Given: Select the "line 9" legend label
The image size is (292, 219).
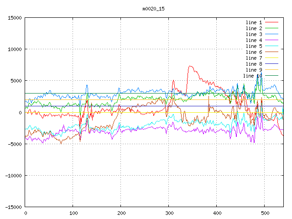Looking at the screenshot, I should pos(254,70).
